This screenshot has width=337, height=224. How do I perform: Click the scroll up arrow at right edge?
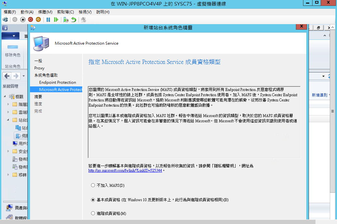(x=333, y=27)
